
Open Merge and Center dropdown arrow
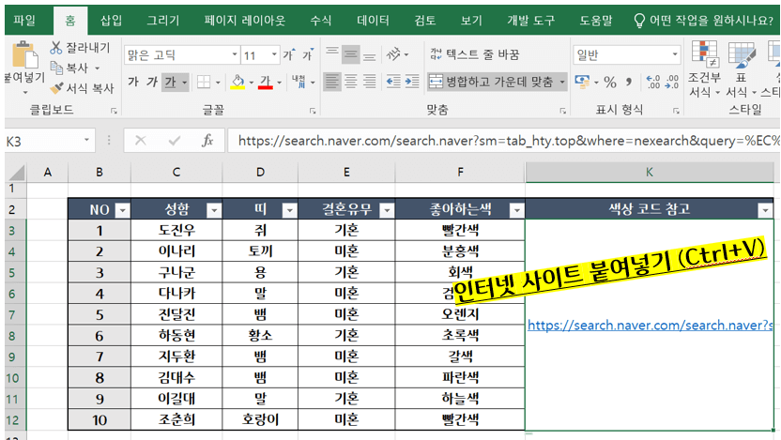tap(562, 82)
